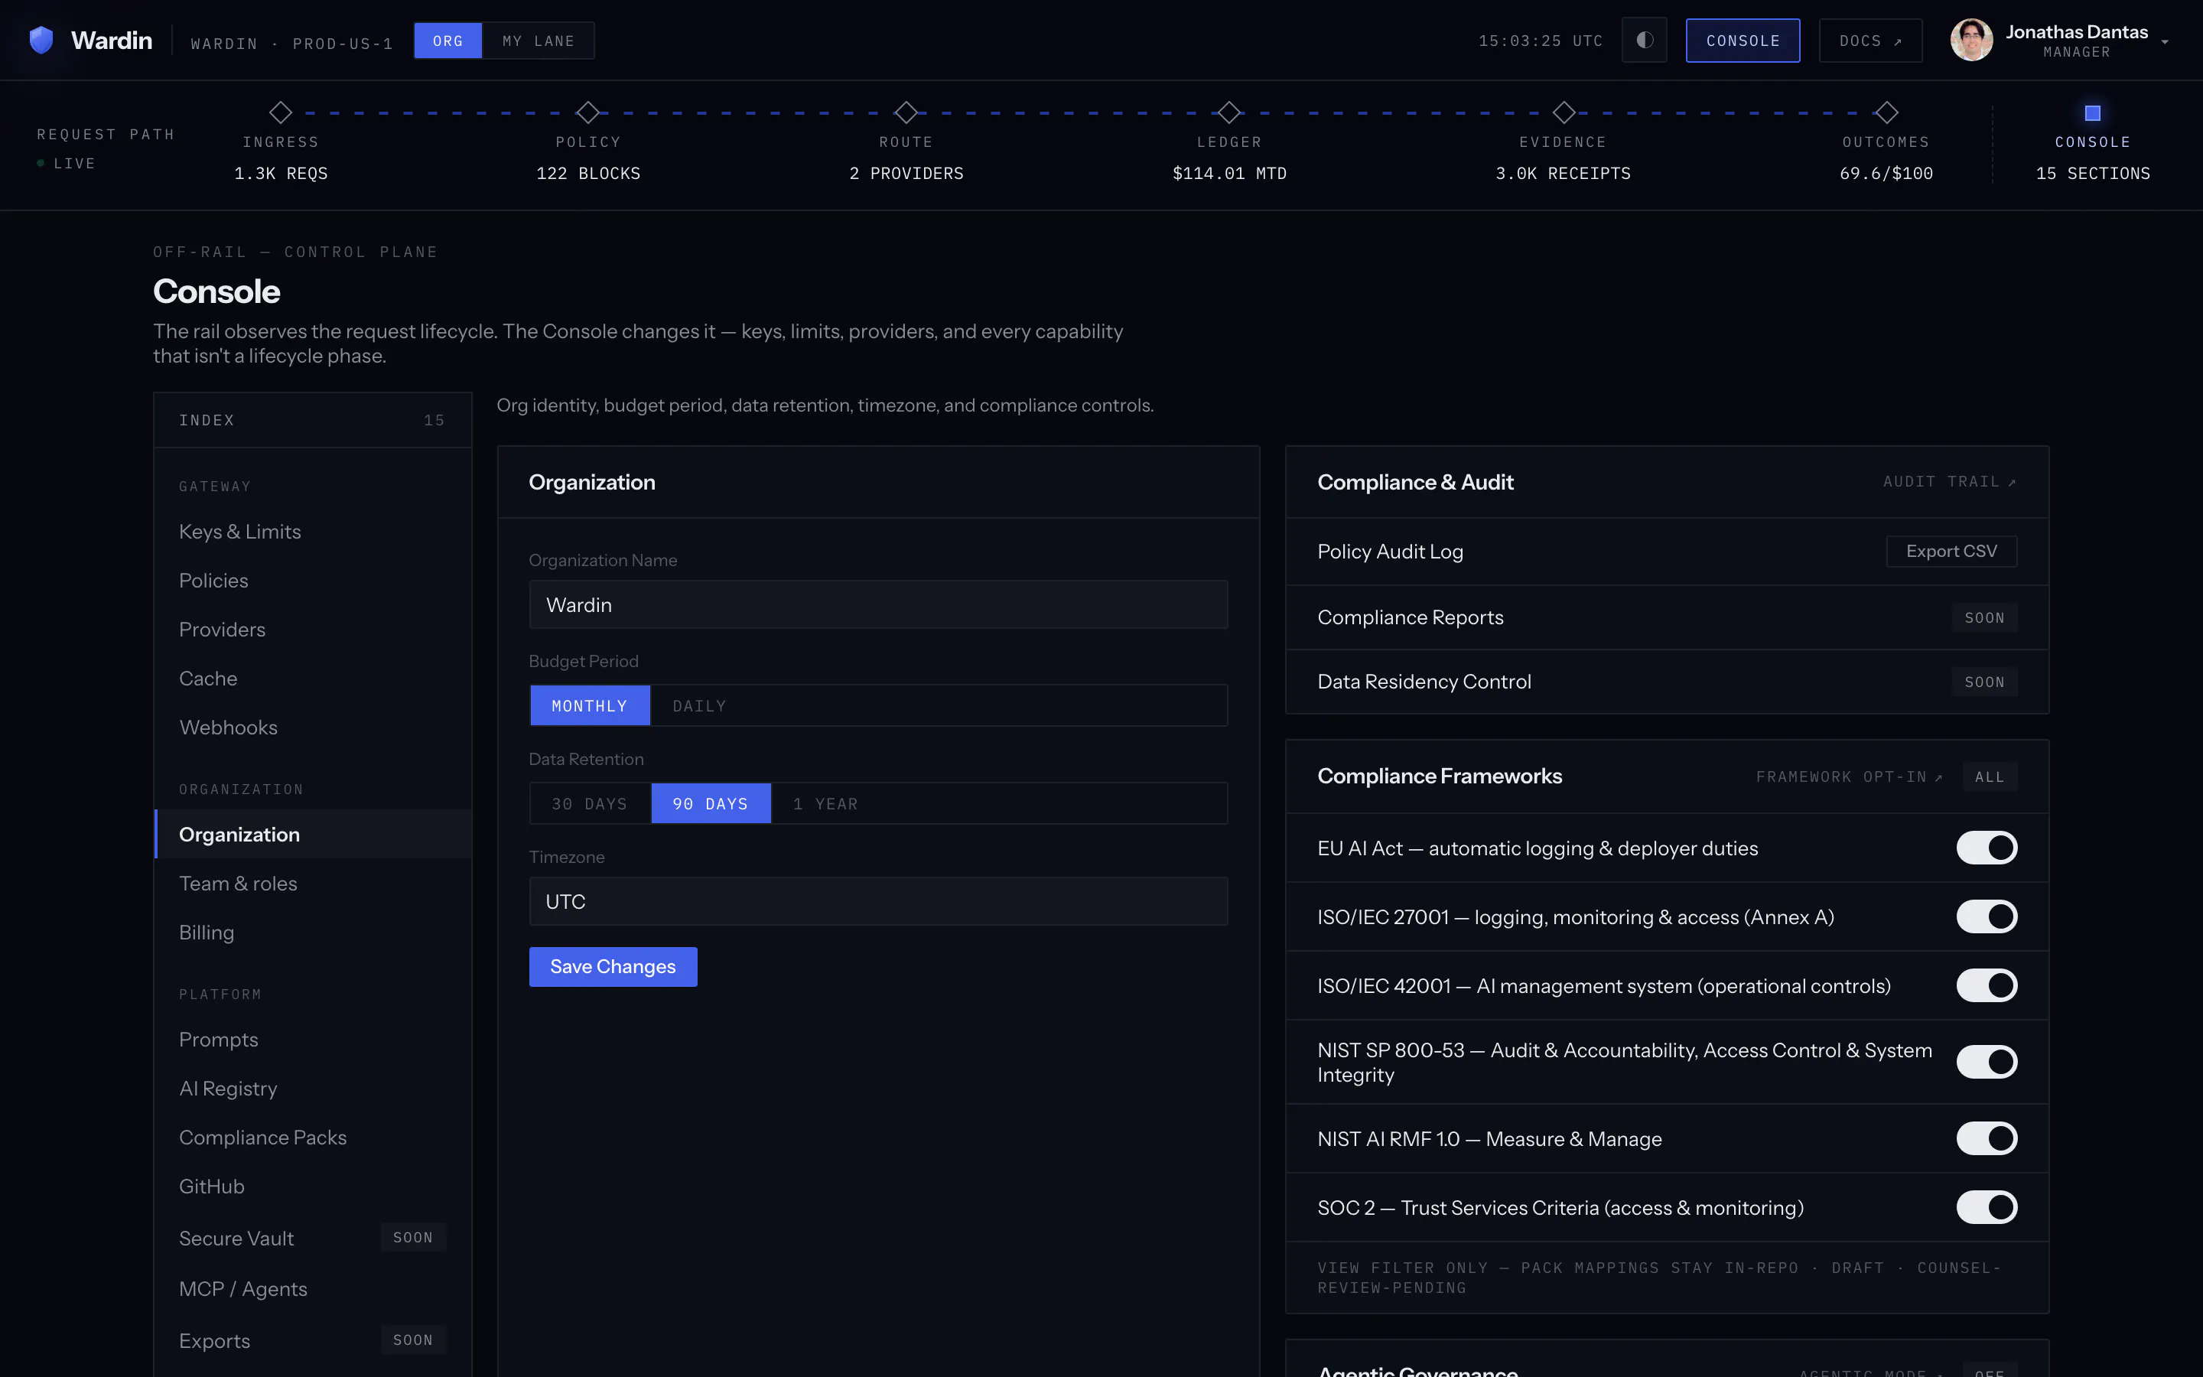Choose 30 DAYS data retention

coord(590,803)
